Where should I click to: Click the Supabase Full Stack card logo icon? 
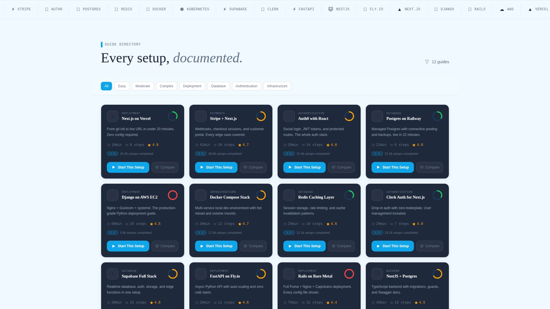[113, 274]
